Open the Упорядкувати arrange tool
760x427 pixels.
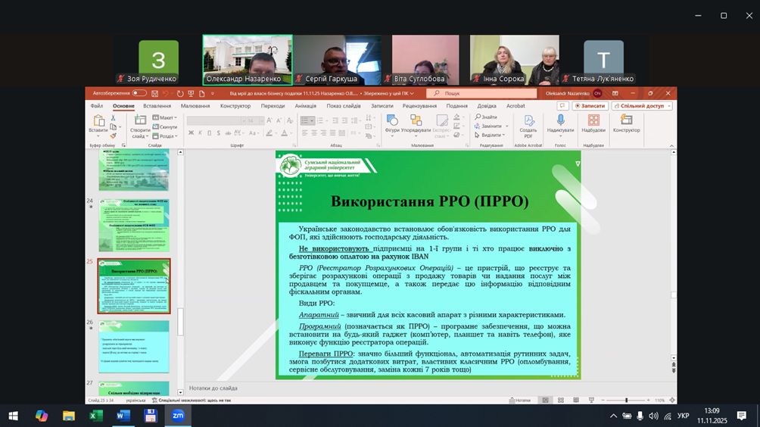click(x=416, y=122)
